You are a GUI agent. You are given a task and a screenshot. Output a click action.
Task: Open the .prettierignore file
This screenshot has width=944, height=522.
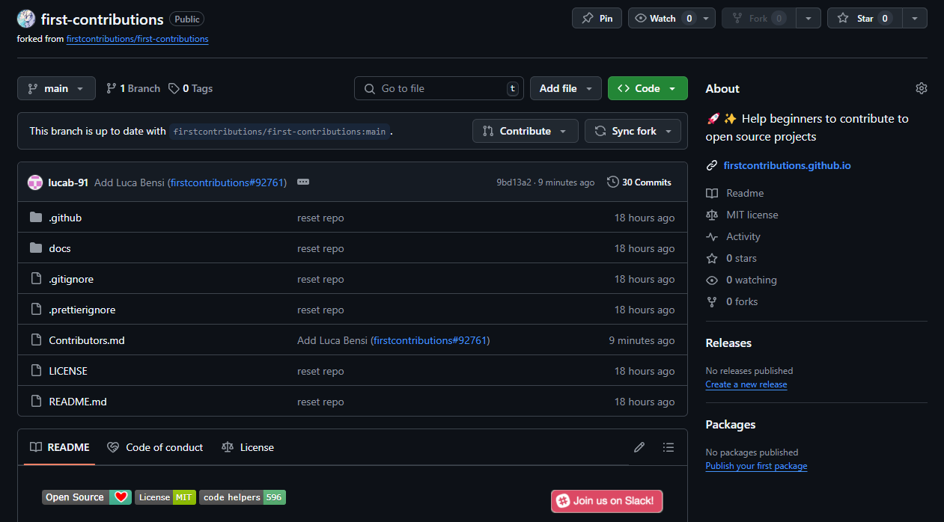click(82, 310)
